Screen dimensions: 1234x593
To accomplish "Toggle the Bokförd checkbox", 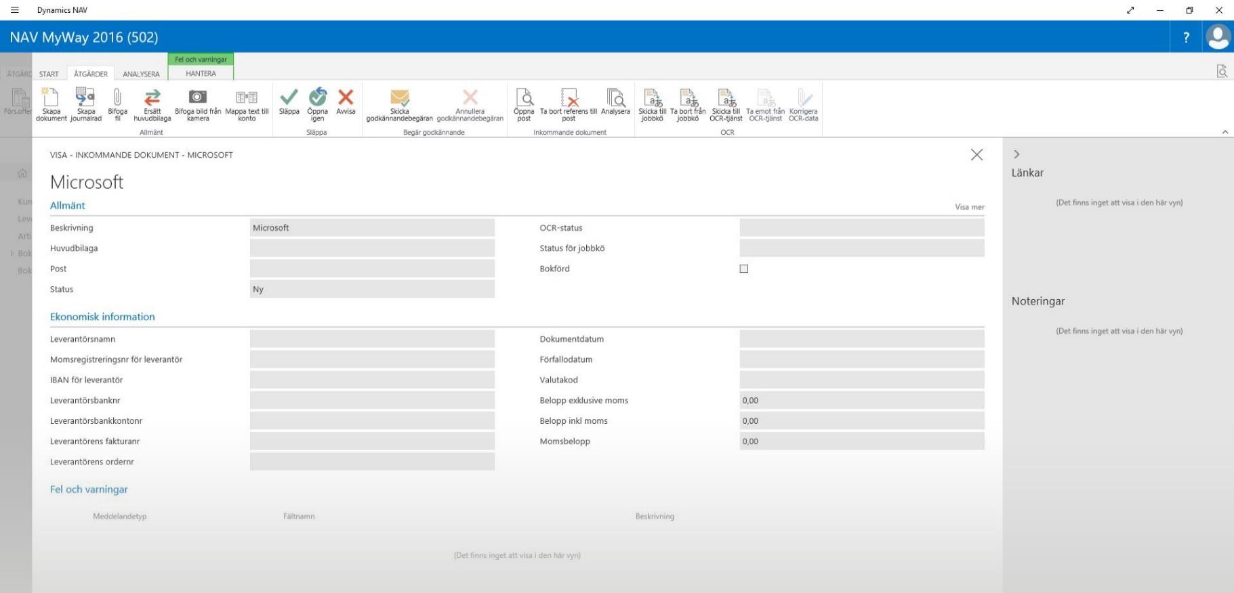I will pos(744,269).
